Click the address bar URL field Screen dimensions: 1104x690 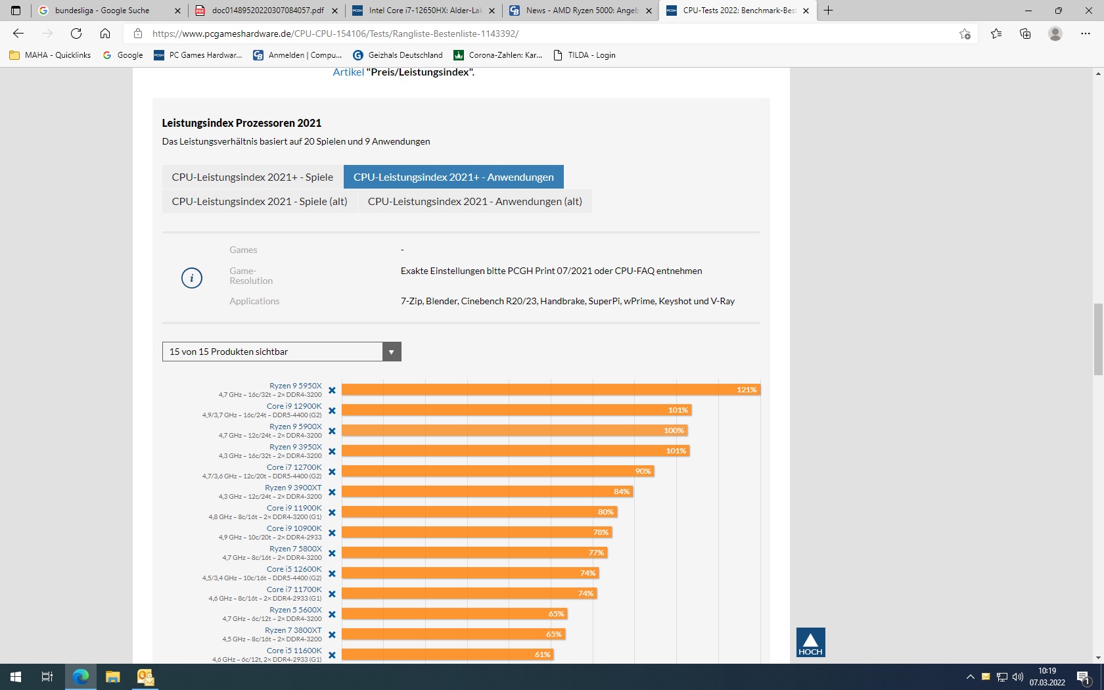click(551, 34)
